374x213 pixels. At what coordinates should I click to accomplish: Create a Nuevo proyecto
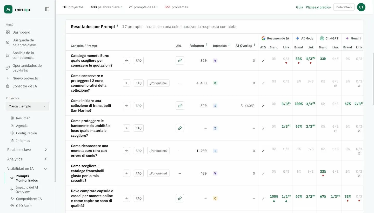(25, 78)
